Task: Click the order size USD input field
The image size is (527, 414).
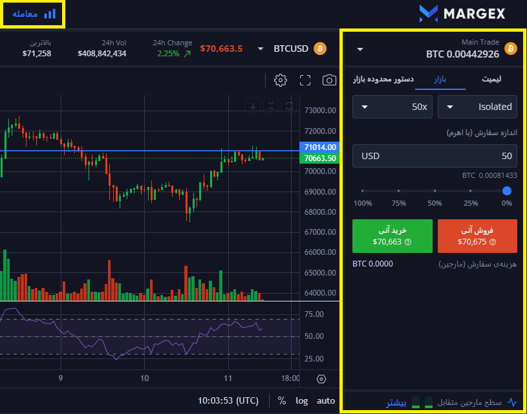Action: point(435,156)
